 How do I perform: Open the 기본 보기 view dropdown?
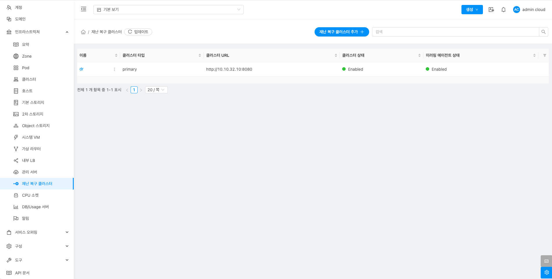pyautogui.click(x=168, y=10)
